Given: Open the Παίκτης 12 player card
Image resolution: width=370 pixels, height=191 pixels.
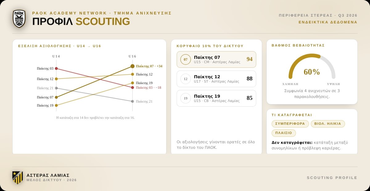Looking at the screenshot, I should 216,79.
